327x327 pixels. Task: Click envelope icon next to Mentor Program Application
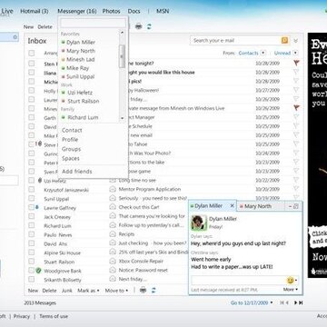click(x=113, y=189)
